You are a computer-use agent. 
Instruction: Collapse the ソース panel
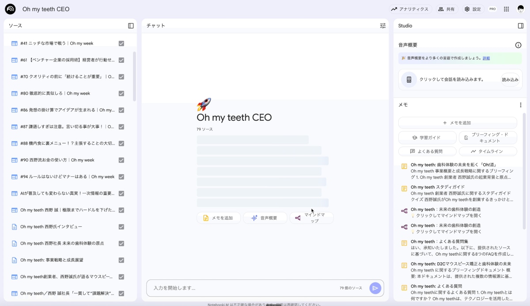[x=131, y=26]
